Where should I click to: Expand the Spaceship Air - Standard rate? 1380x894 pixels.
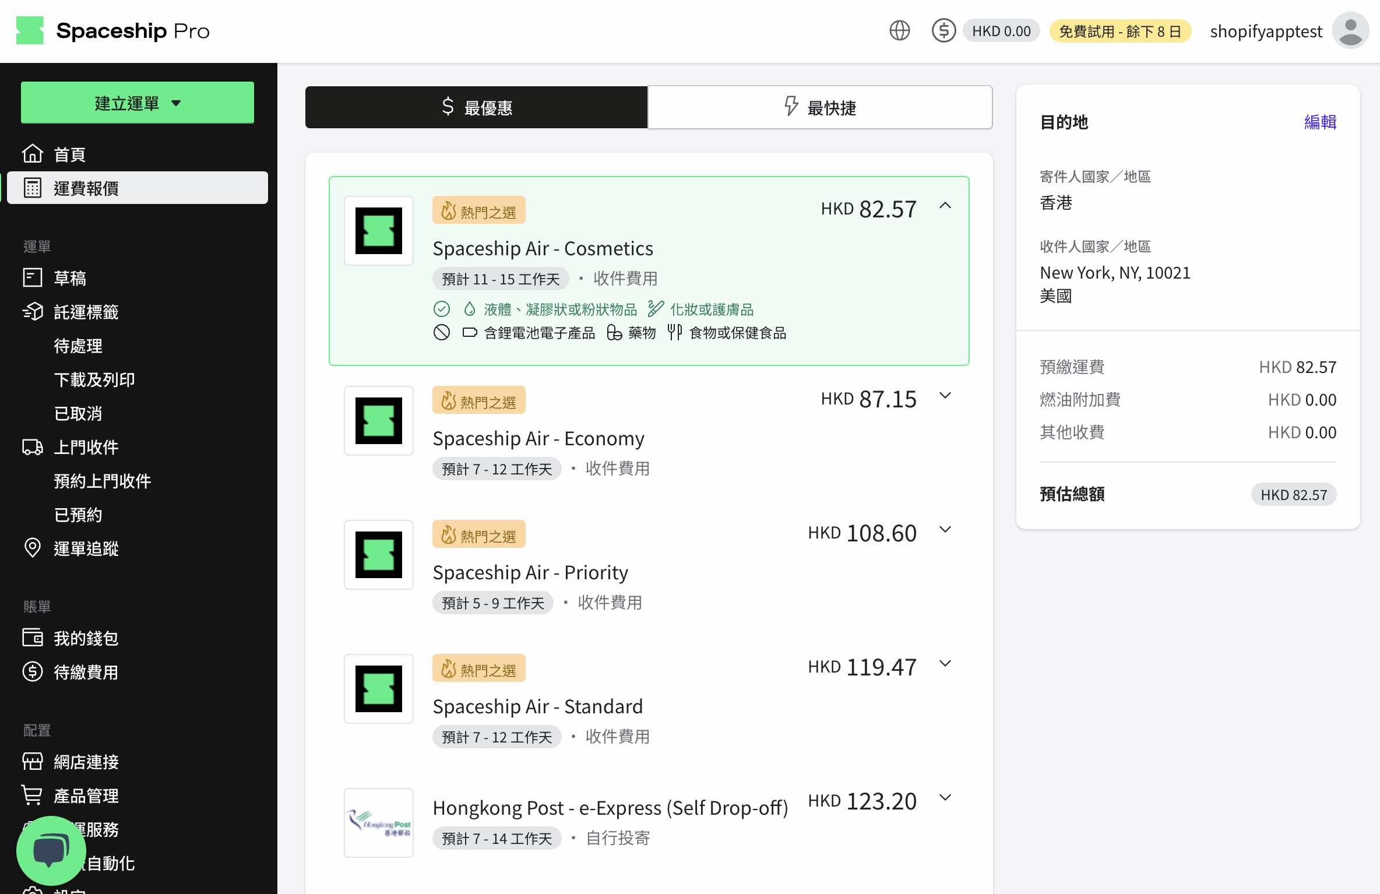[945, 664]
